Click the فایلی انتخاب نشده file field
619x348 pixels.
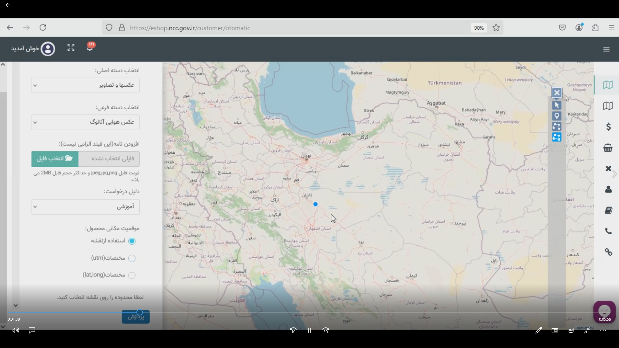(x=109, y=159)
